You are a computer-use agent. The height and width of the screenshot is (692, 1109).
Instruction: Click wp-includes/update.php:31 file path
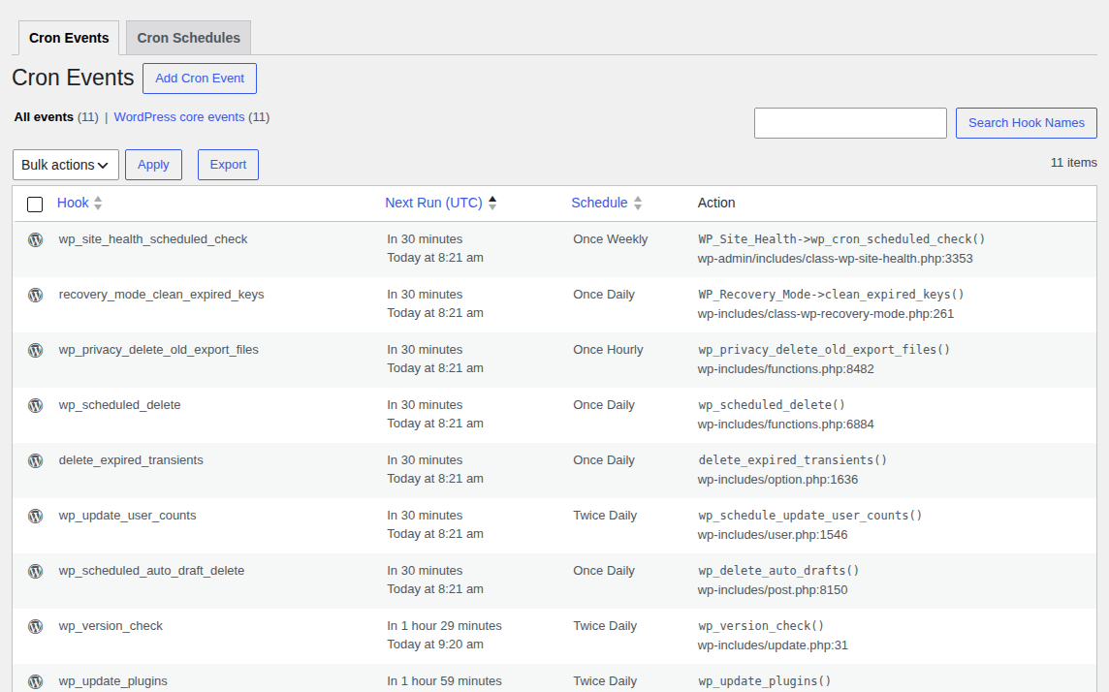coord(773,644)
